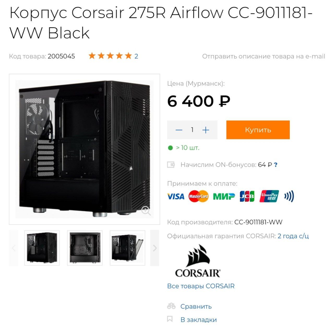Click the bookmark flag icon
The height and width of the screenshot is (332, 334).
(x=170, y=319)
